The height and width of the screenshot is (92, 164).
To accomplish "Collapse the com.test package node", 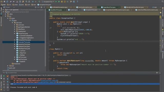I will pos(12,23).
